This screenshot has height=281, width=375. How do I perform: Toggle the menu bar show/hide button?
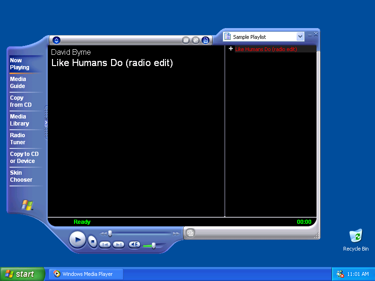click(x=56, y=40)
